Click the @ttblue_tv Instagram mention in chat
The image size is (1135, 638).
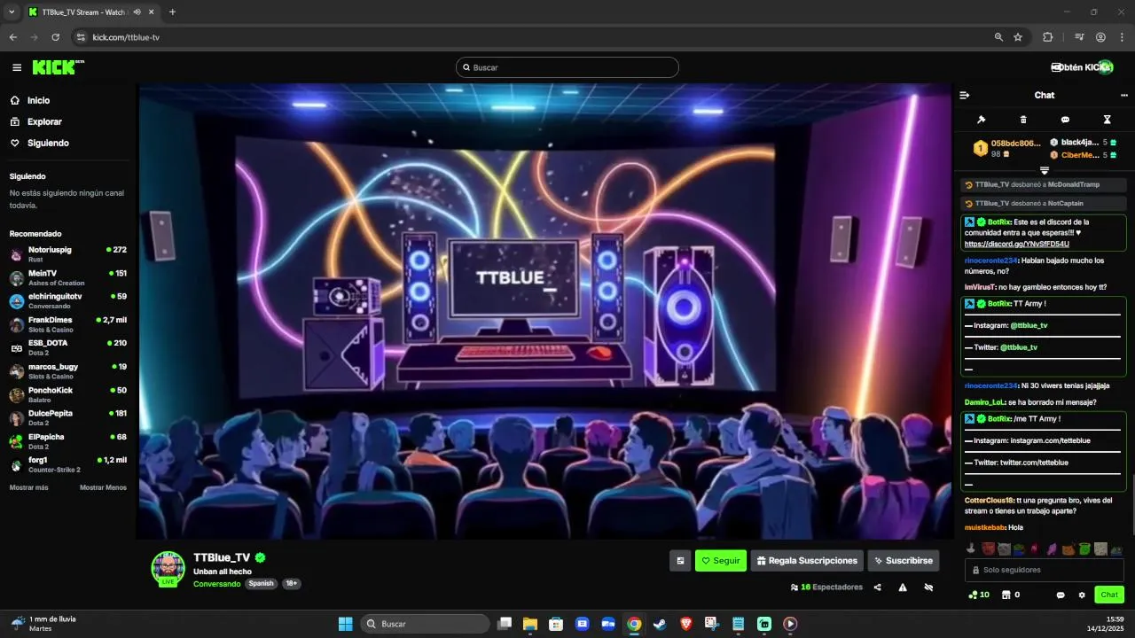click(1029, 325)
